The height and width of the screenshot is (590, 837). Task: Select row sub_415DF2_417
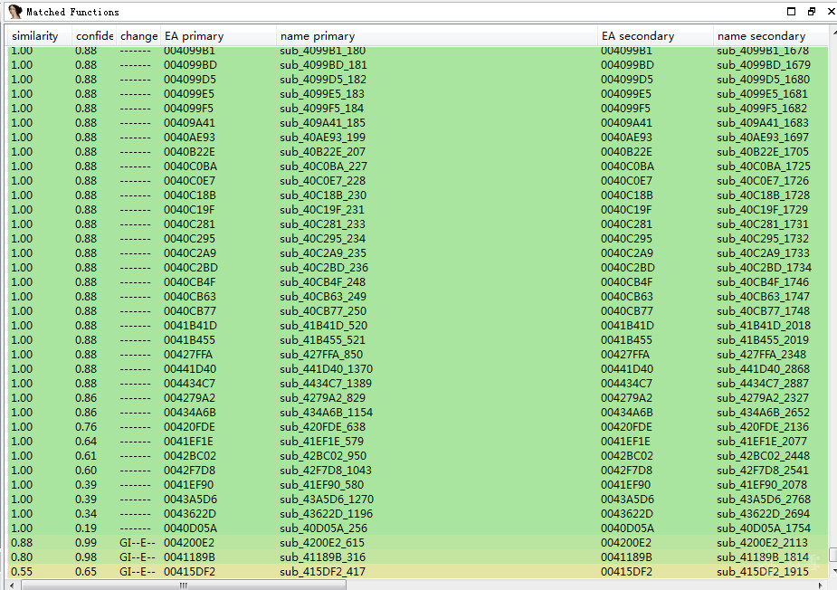point(417,571)
